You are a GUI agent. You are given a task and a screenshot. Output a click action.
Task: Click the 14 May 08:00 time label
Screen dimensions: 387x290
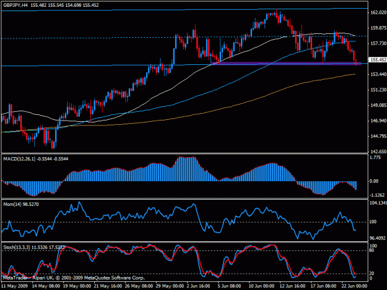tap(46, 286)
